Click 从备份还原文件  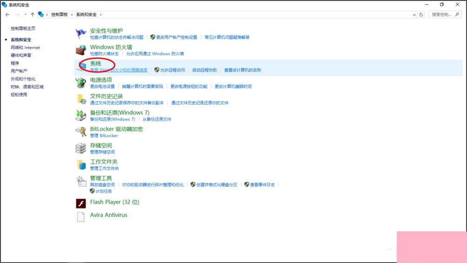click(x=157, y=119)
